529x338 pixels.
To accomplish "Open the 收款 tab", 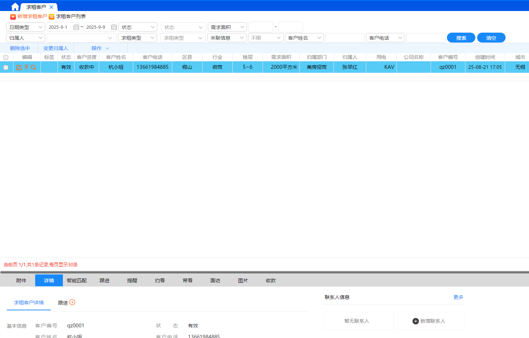I will pos(271,281).
